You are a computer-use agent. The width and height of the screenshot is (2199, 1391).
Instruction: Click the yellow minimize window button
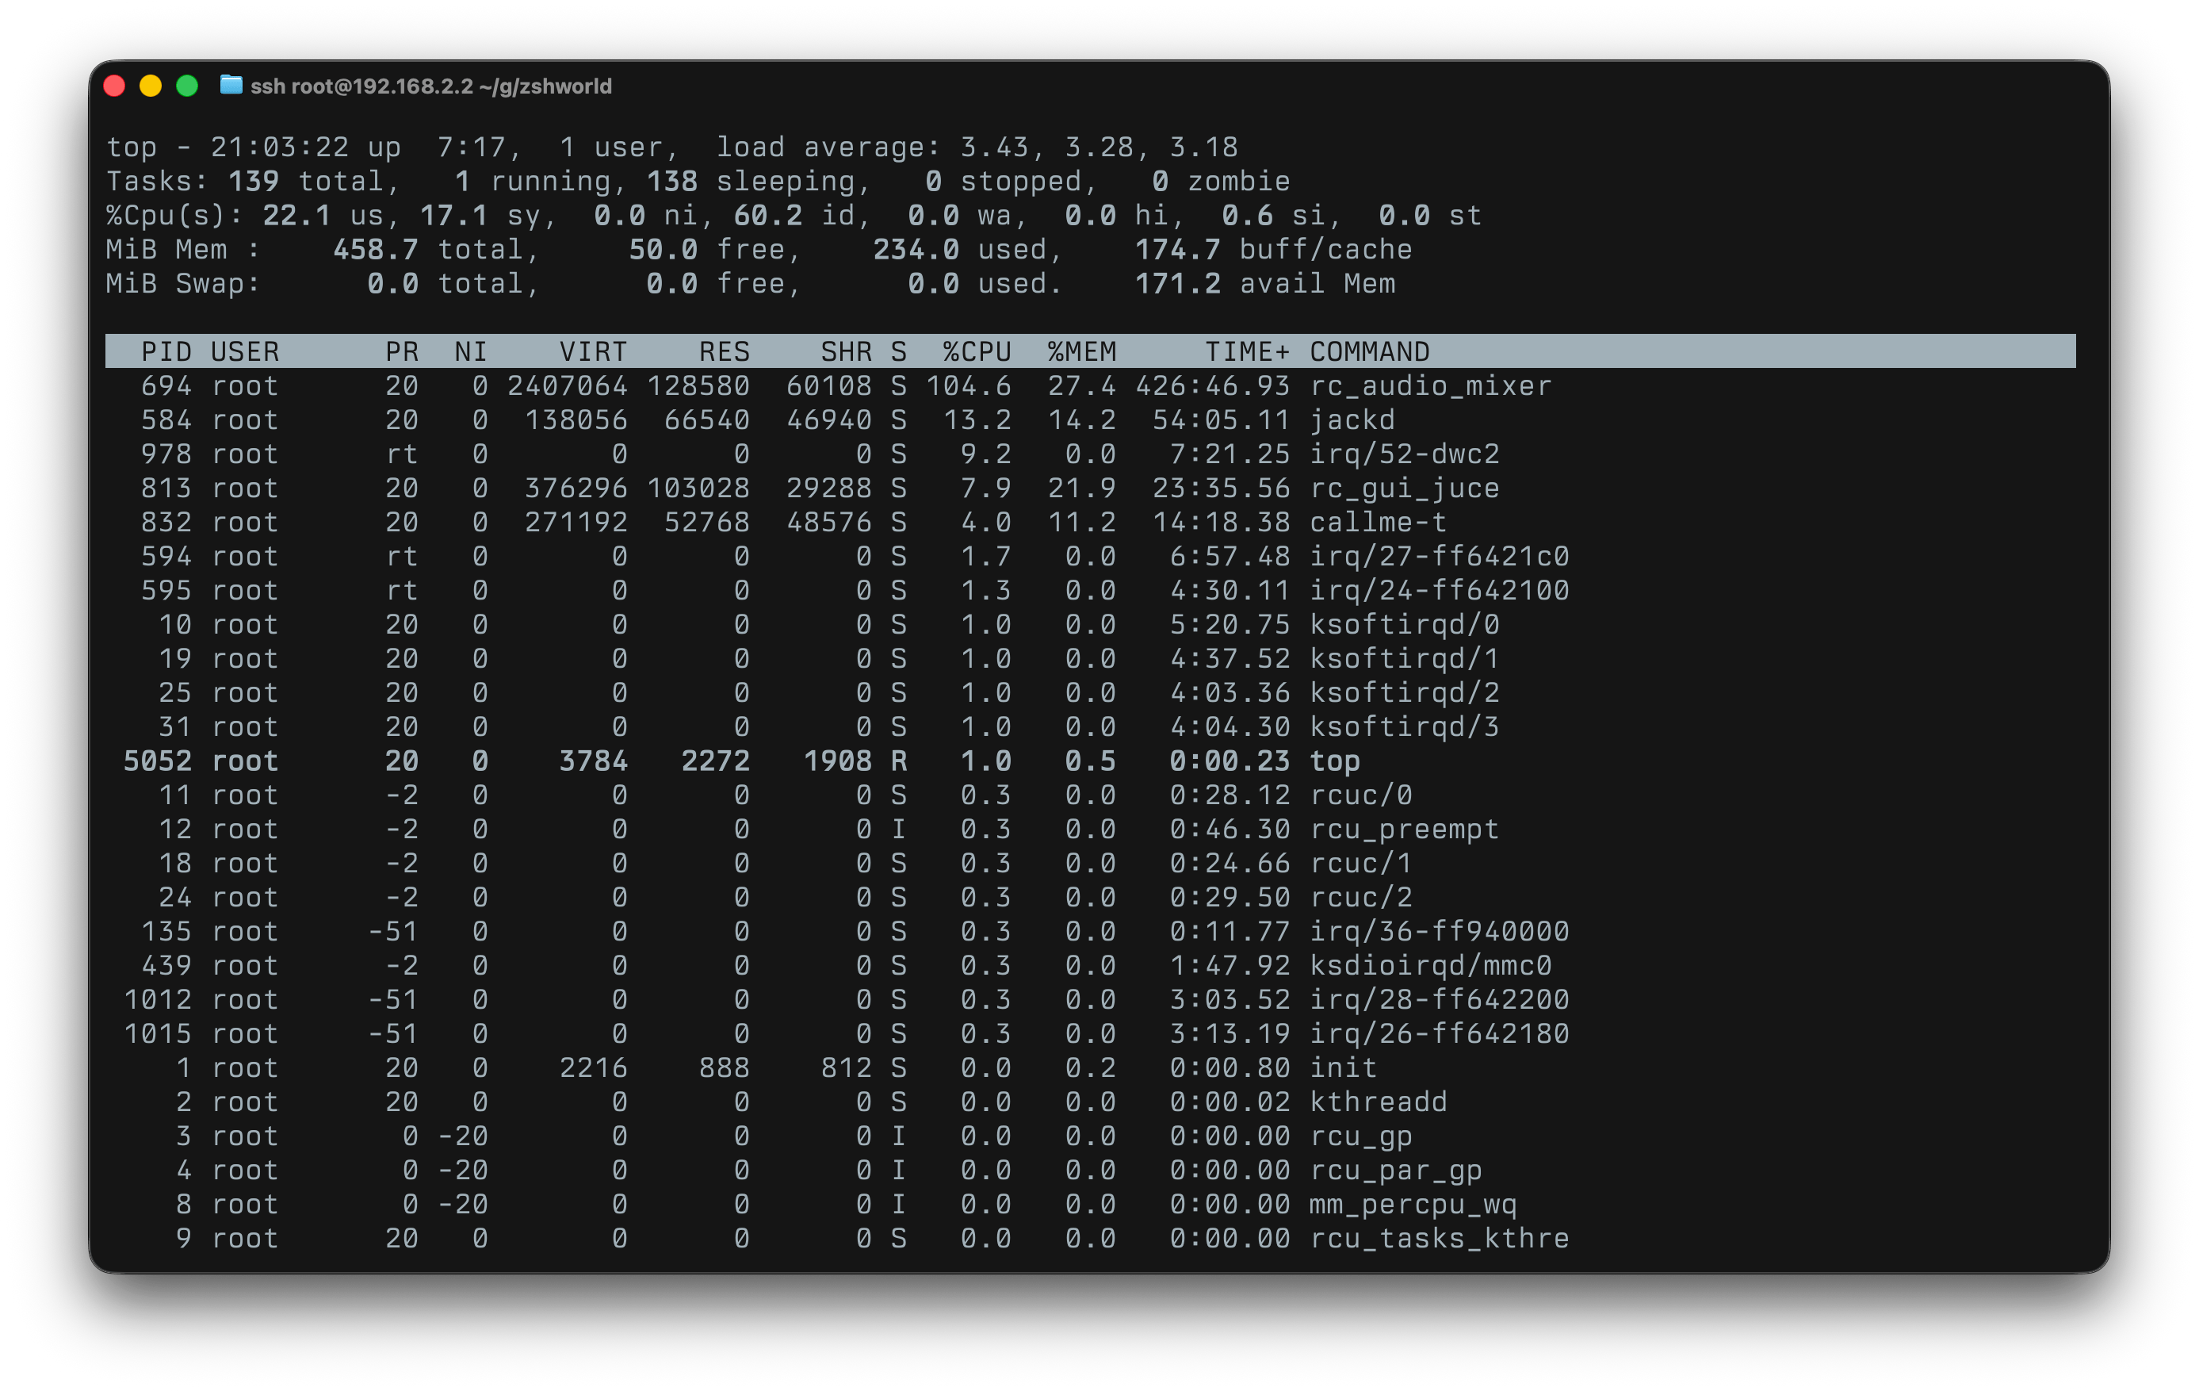[x=151, y=86]
